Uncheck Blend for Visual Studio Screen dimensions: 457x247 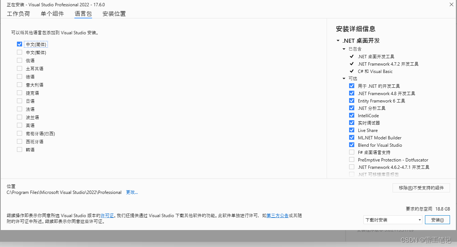[x=352, y=145]
